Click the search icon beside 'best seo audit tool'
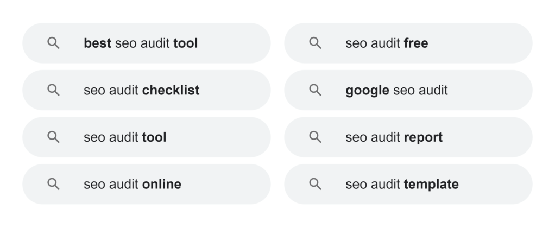 click(53, 43)
